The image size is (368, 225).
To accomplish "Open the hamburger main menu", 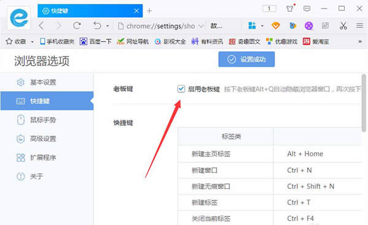I will [359, 25].
